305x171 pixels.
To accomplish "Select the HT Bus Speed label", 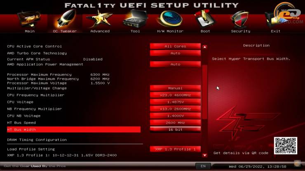I will click(21, 122).
